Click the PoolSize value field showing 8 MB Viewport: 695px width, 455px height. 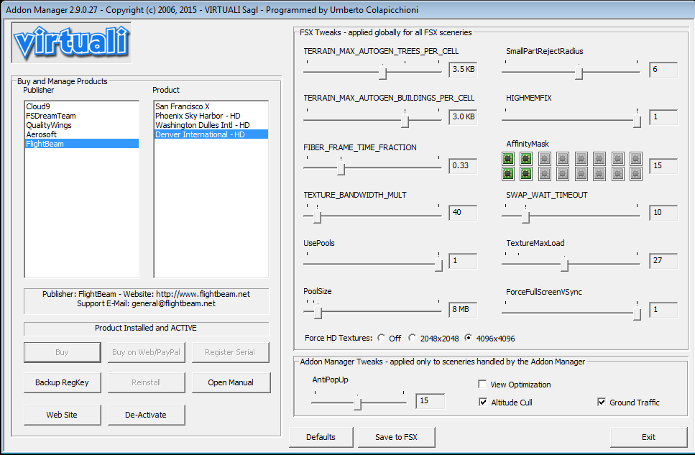point(463,309)
